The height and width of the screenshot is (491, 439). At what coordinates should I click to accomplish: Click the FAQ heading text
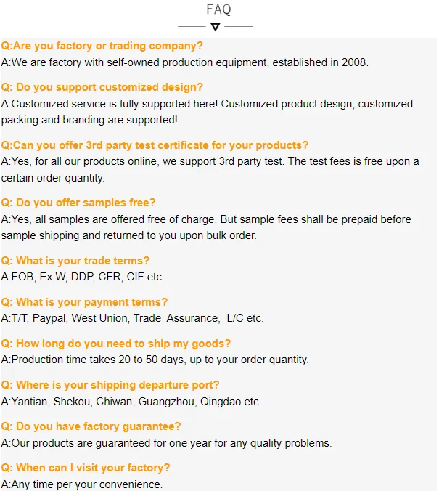pos(218,9)
